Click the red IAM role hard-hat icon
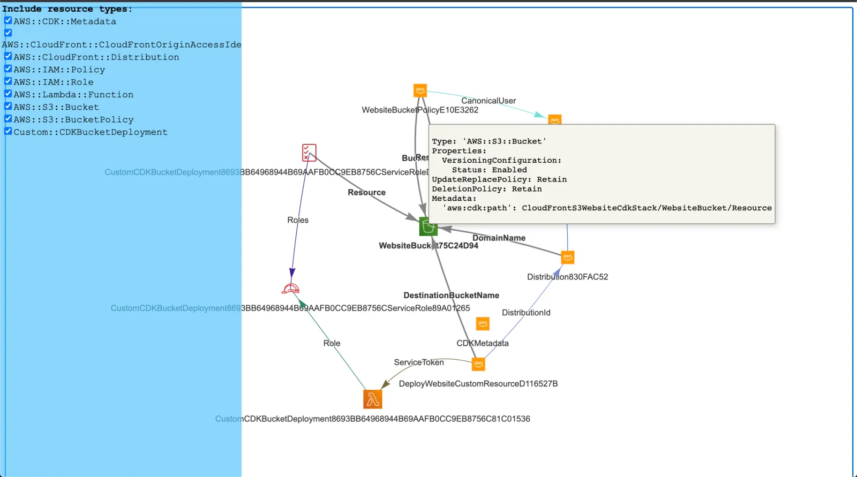857x477 pixels. pyautogui.click(x=291, y=289)
